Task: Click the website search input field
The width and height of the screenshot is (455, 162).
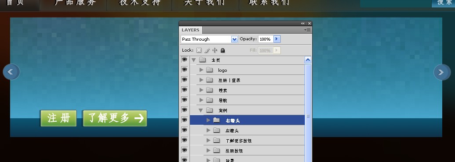Action: (396, 3)
